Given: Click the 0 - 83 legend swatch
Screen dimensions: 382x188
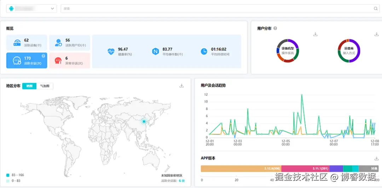Looking at the screenshot, I should pos(8,181).
